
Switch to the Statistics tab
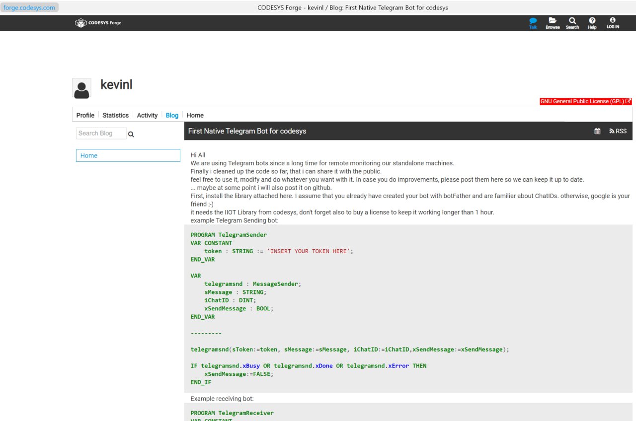click(115, 115)
